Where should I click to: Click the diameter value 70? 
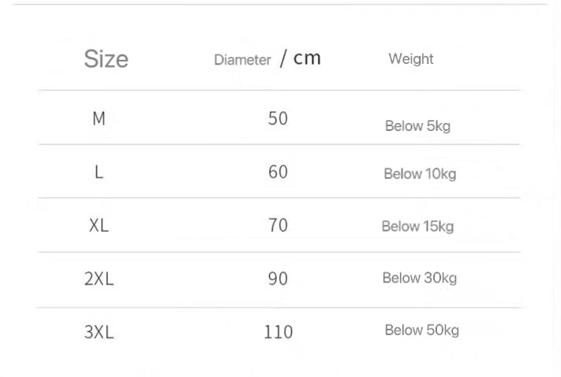(x=278, y=226)
